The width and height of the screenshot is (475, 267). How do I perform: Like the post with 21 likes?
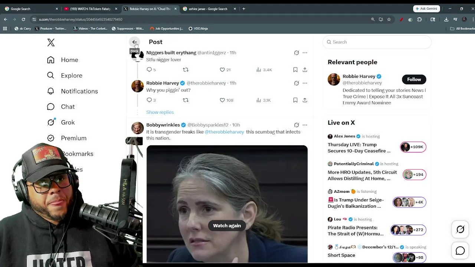pos(222,70)
